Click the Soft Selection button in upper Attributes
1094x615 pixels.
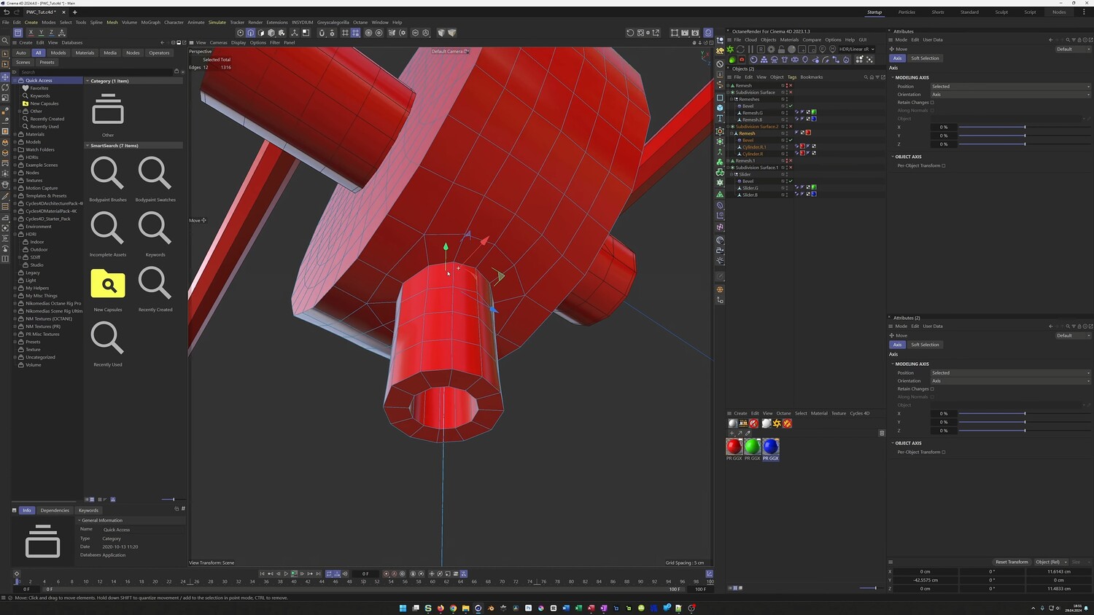pyautogui.click(x=925, y=58)
